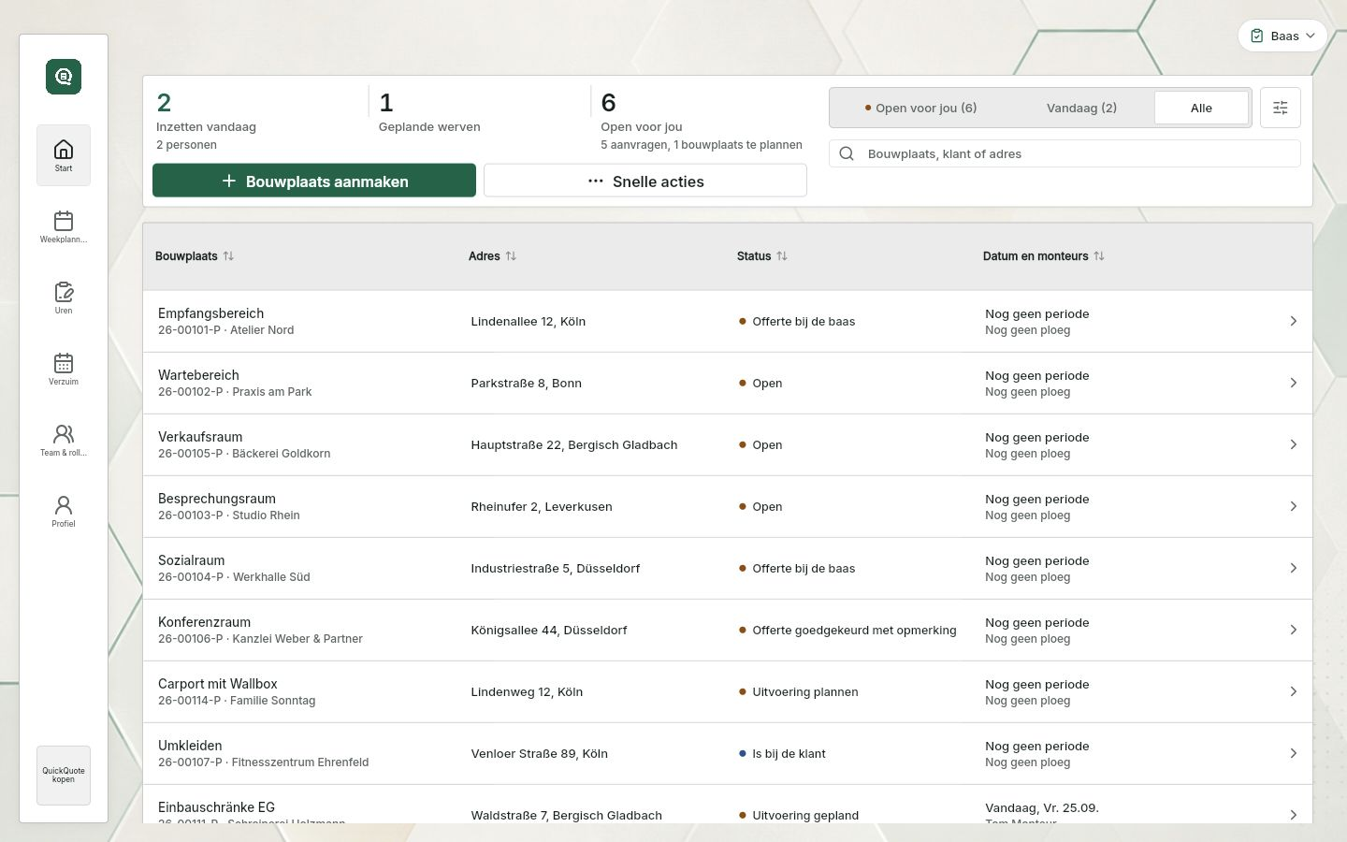The image size is (1347, 842).
Task: Open the filter settings sliders icon
Action: coord(1281,108)
